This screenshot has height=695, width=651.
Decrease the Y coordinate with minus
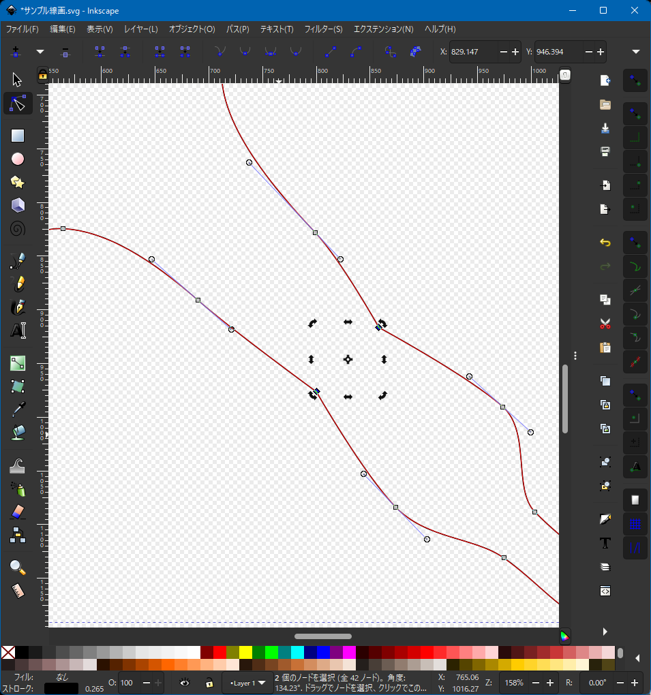(x=589, y=52)
